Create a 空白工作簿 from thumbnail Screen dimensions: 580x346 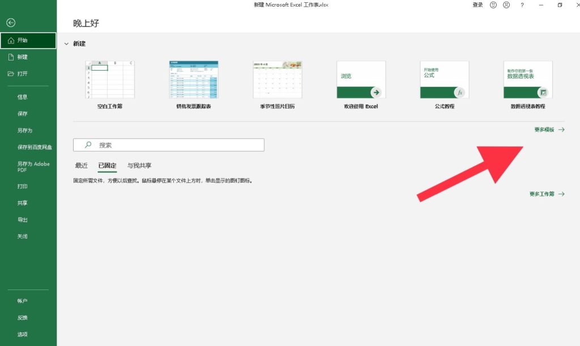[110, 80]
